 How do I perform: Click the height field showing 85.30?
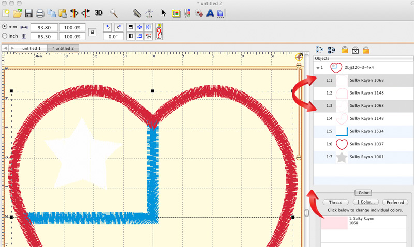point(44,36)
